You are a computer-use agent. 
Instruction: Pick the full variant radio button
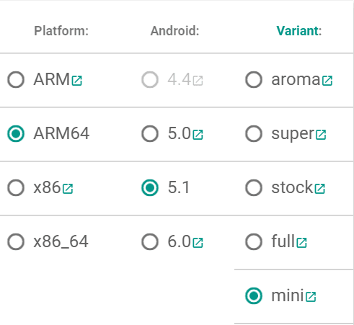(x=254, y=241)
